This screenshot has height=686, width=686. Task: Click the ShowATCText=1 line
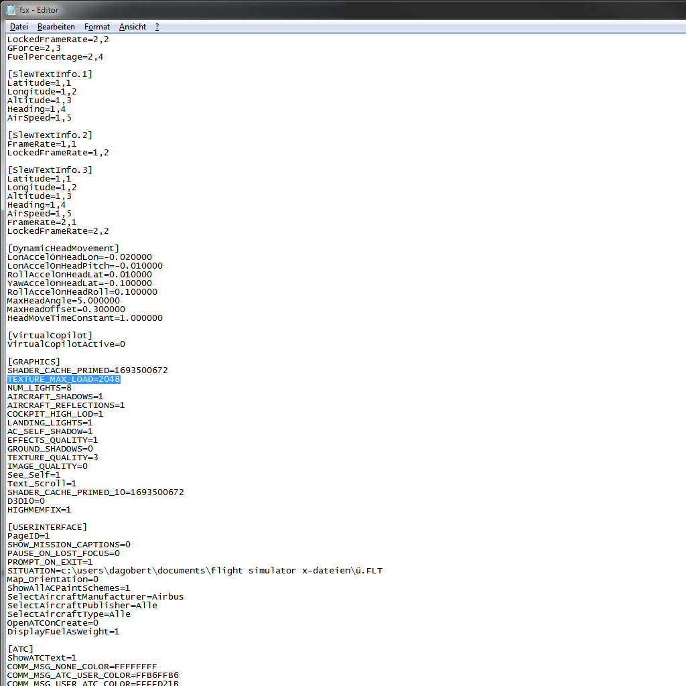[x=42, y=658]
